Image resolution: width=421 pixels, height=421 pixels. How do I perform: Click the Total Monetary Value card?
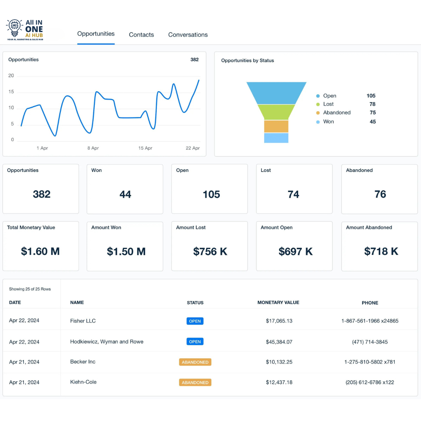point(41,246)
